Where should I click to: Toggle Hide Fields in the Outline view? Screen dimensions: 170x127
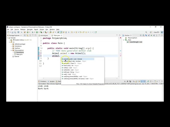(x=146, y=35)
